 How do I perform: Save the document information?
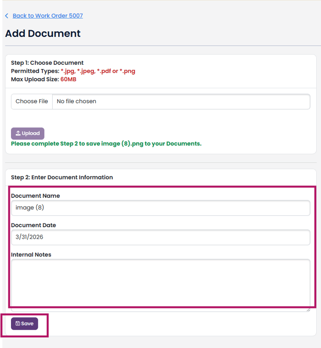pyautogui.click(x=24, y=324)
